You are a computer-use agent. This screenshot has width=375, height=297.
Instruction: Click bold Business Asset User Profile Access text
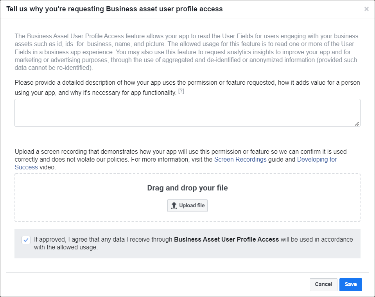tap(226, 240)
